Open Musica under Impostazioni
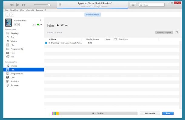Viewport: 185px width, 120px height. tap(14, 41)
